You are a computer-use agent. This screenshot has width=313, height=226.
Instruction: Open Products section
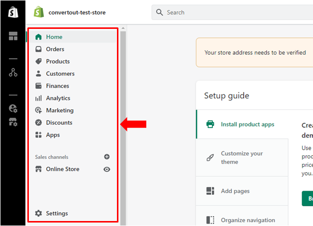point(73,61)
